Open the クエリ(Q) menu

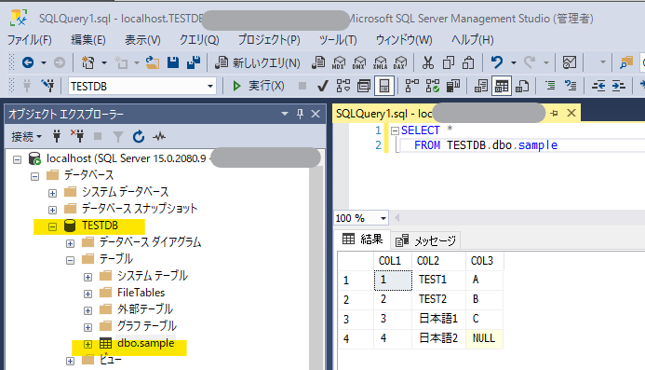point(199,40)
